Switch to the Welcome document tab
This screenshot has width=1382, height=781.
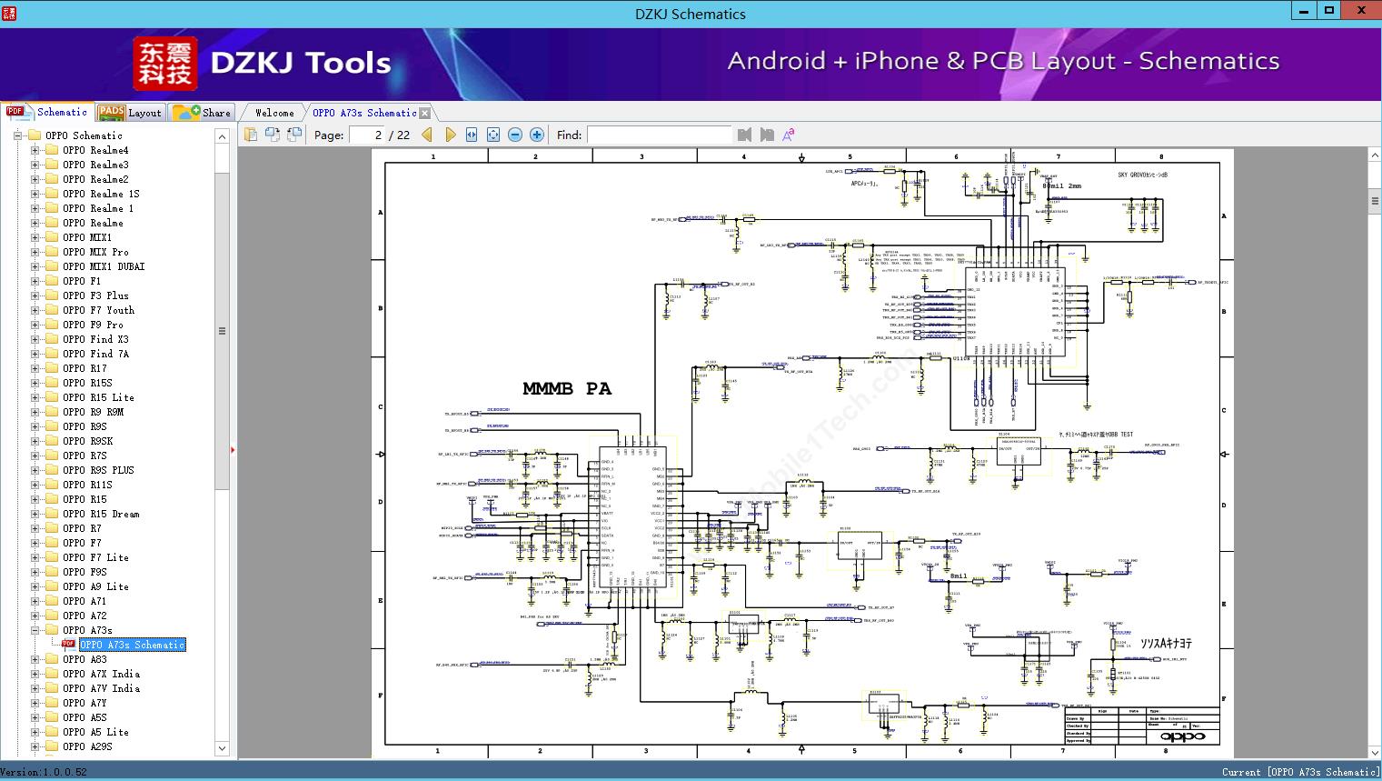tap(274, 113)
